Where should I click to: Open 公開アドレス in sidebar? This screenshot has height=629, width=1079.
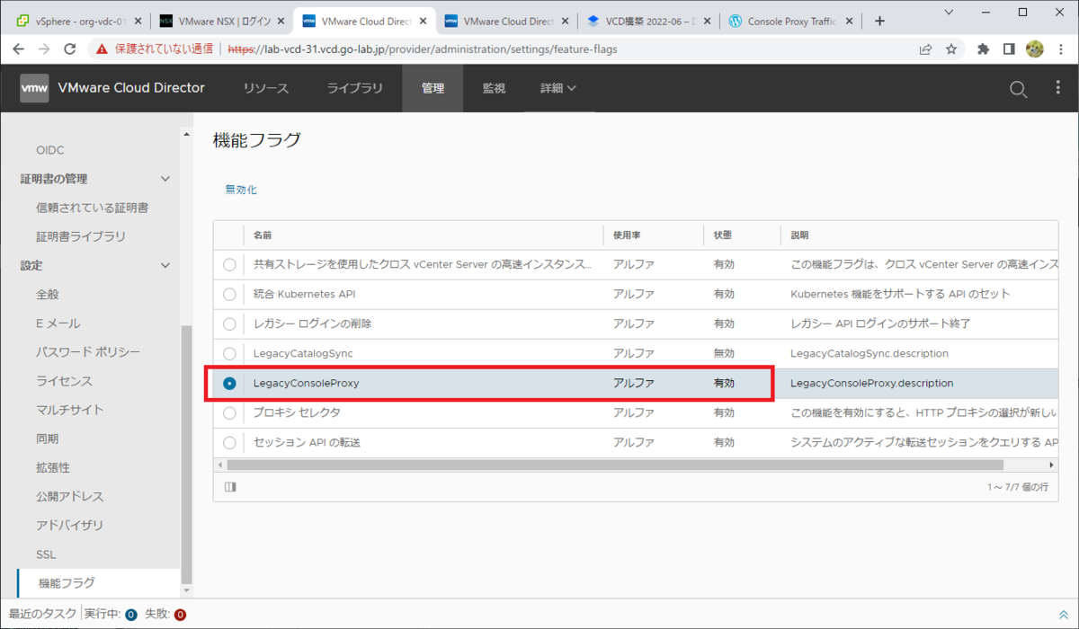point(69,496)
